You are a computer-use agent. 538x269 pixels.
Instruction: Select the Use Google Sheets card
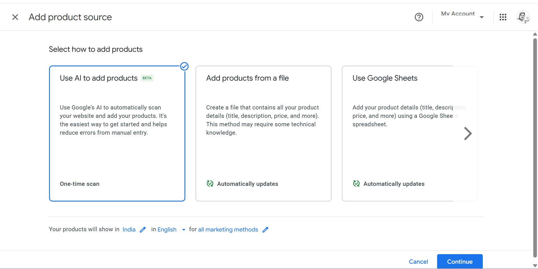tap(410, 134)
